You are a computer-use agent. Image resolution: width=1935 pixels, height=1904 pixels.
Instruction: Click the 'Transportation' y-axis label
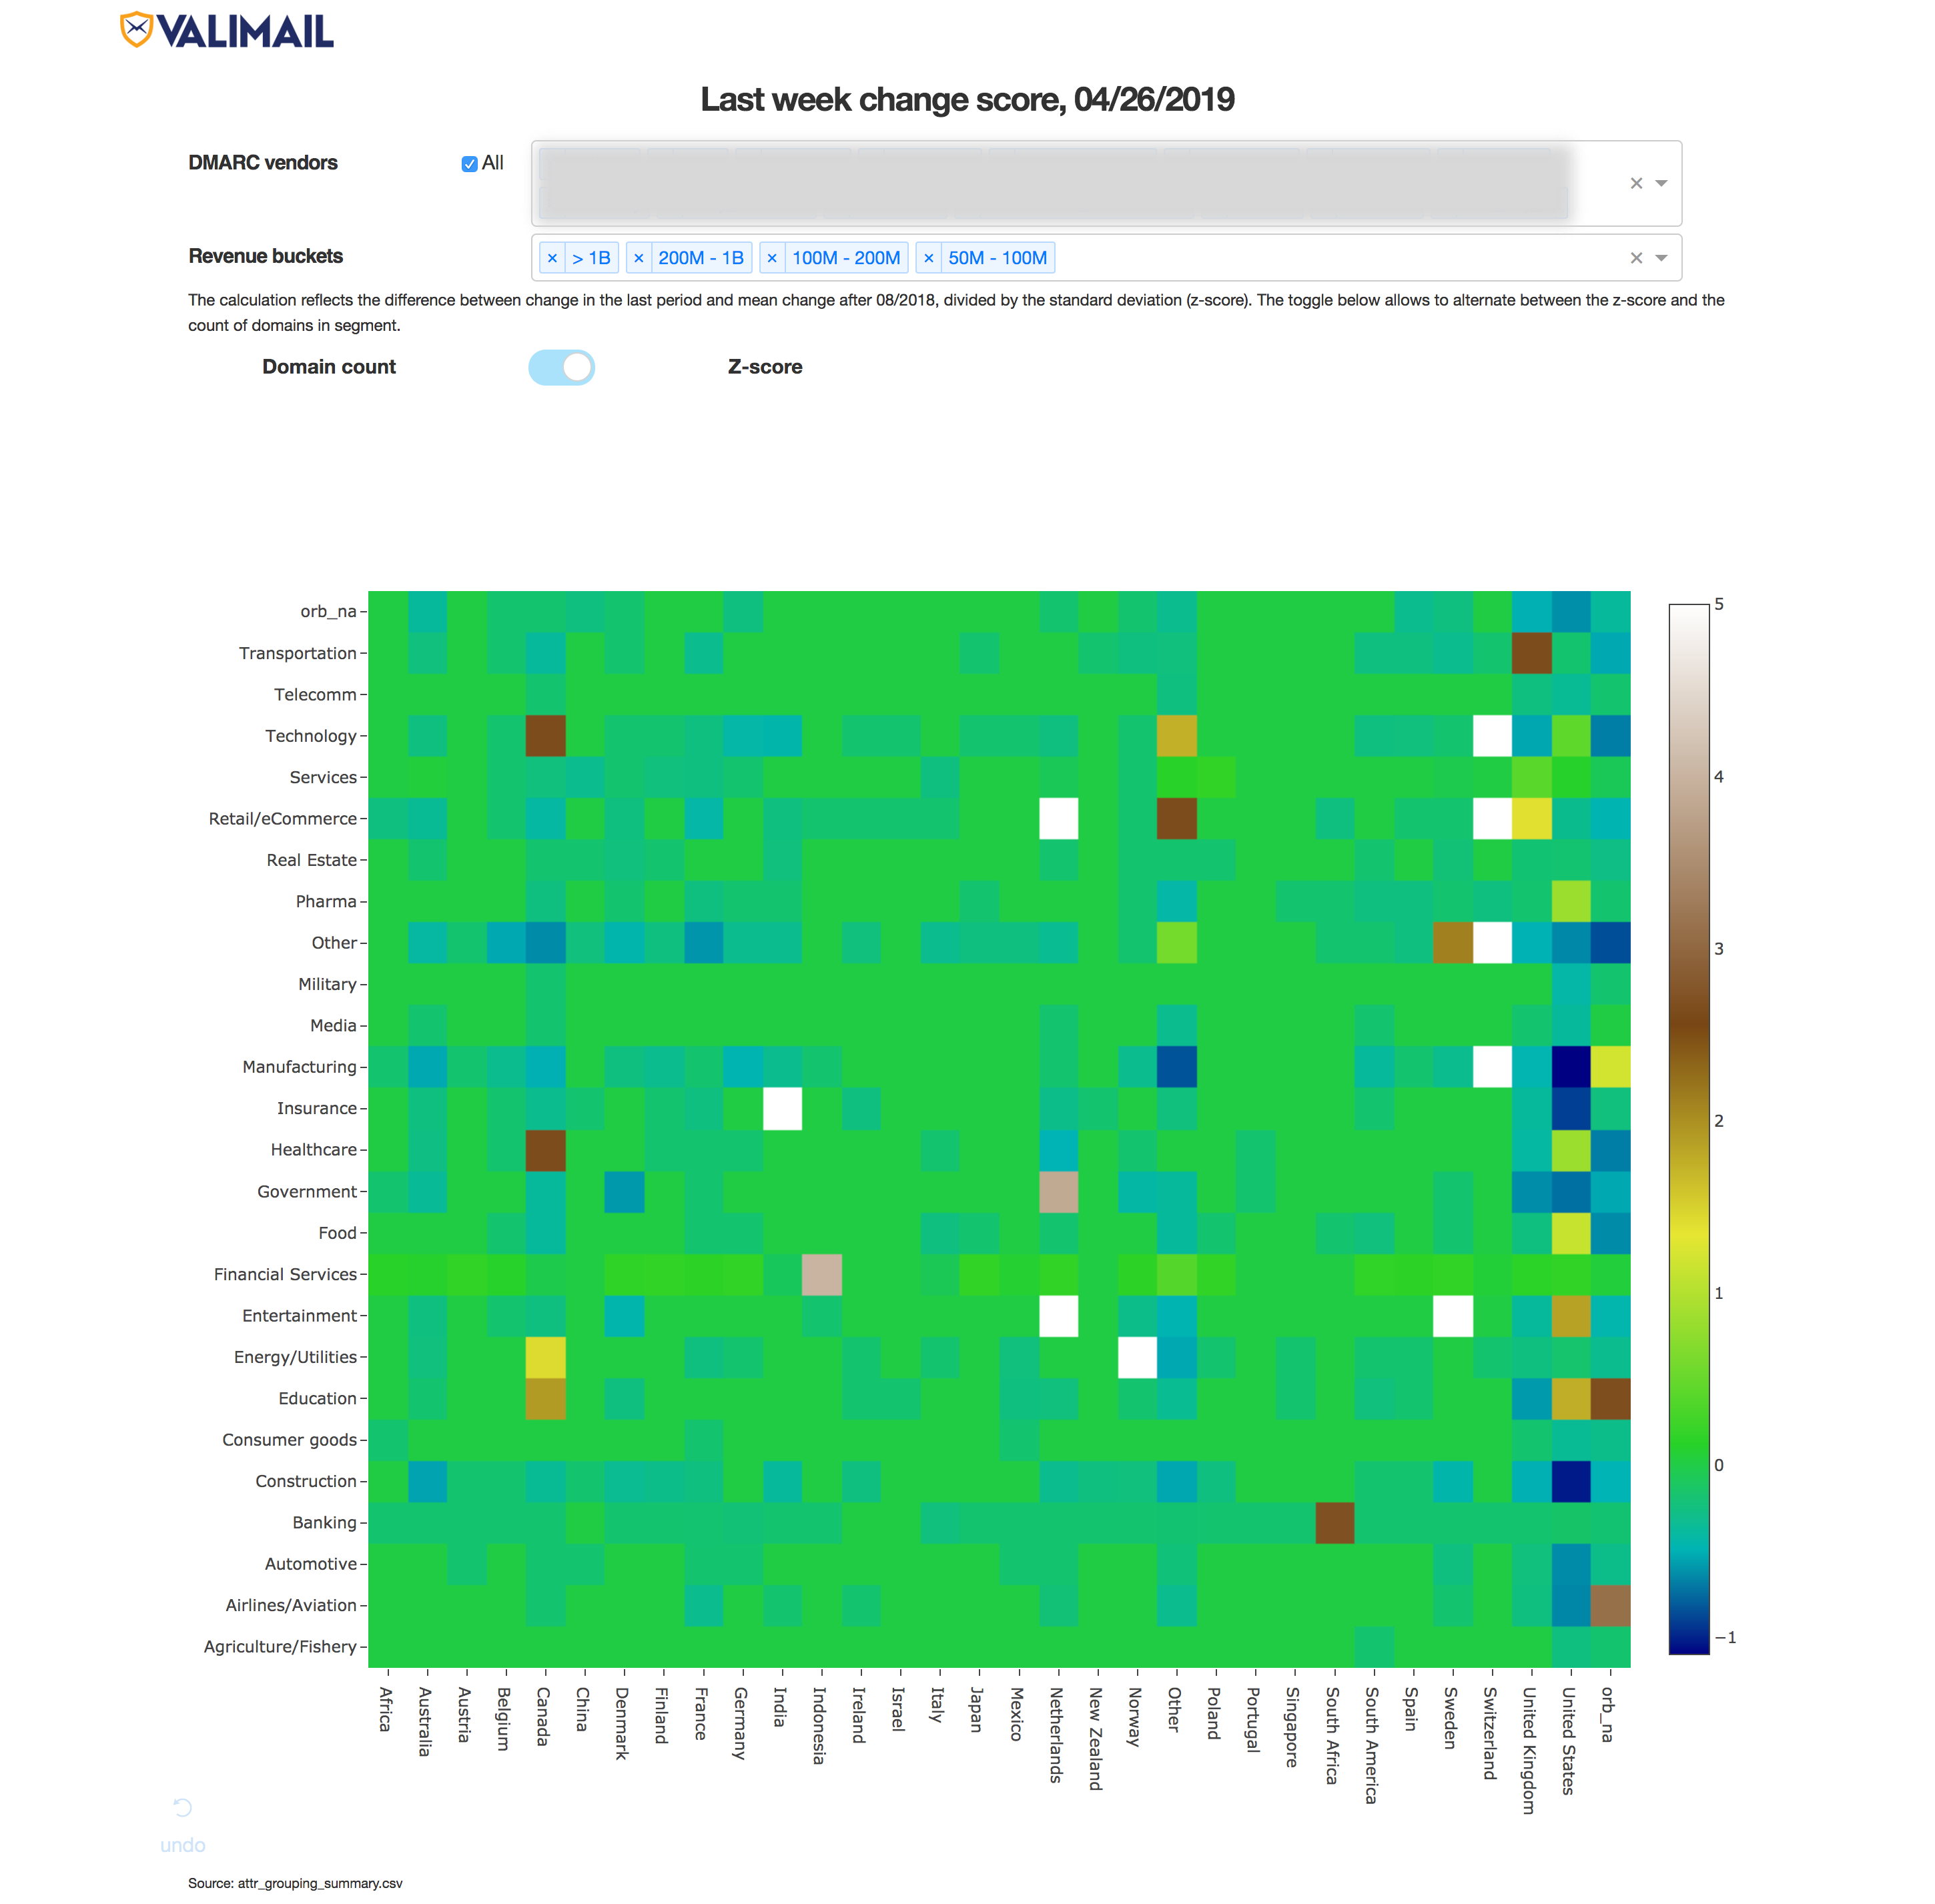tap(298, 653)
